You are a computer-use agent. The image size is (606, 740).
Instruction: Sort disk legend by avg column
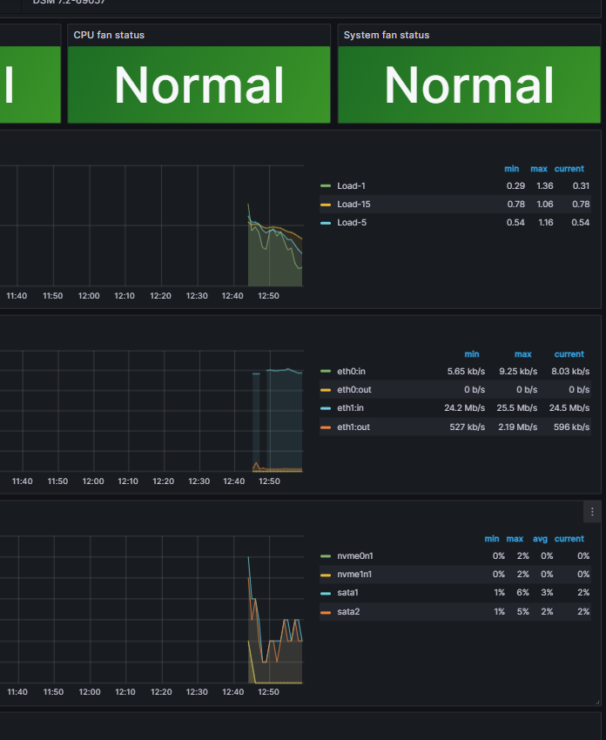540,539
